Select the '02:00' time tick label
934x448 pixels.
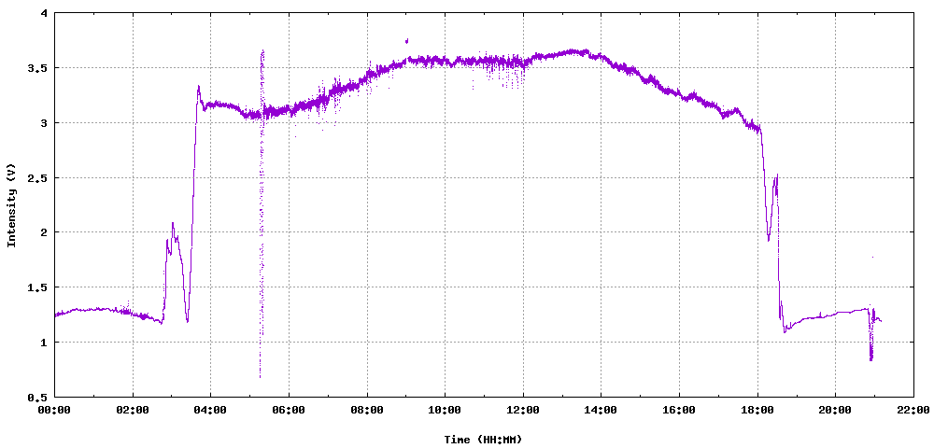[133, 410]
